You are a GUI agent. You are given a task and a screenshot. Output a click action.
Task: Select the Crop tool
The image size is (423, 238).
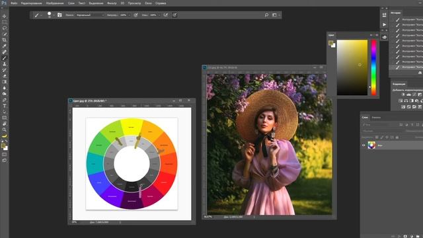tap(5, 40)
